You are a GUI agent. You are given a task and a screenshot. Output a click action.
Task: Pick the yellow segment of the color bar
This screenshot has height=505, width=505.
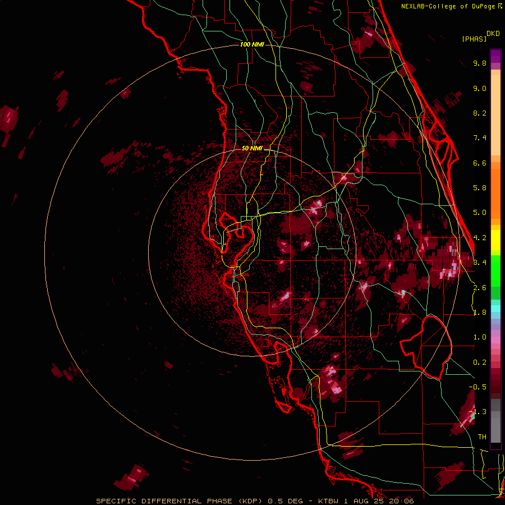point(495,240)
